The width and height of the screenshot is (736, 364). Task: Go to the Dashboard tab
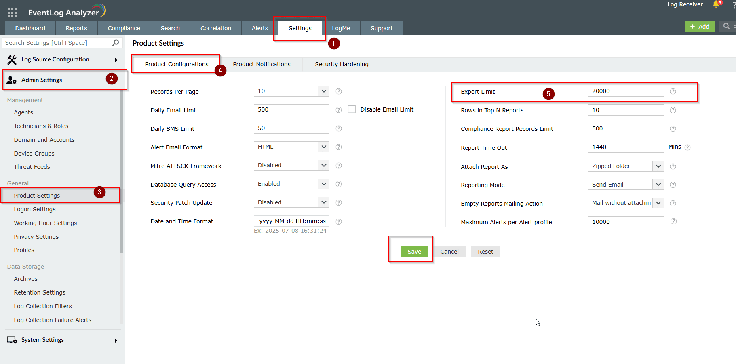pos(30,28)
